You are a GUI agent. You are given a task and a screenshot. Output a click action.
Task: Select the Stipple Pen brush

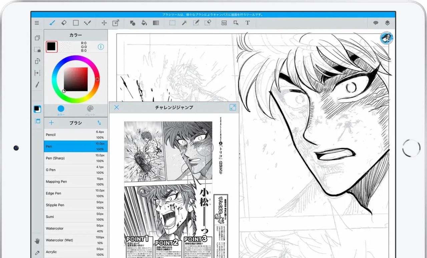76,205
